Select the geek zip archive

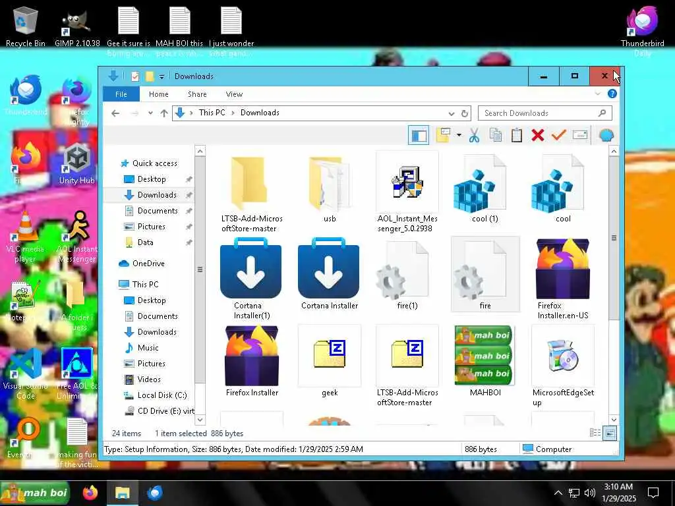coord(330,360)
